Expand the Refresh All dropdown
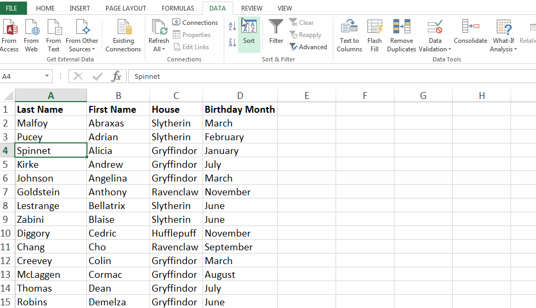 pyautogui.click(x=159, y=49)
